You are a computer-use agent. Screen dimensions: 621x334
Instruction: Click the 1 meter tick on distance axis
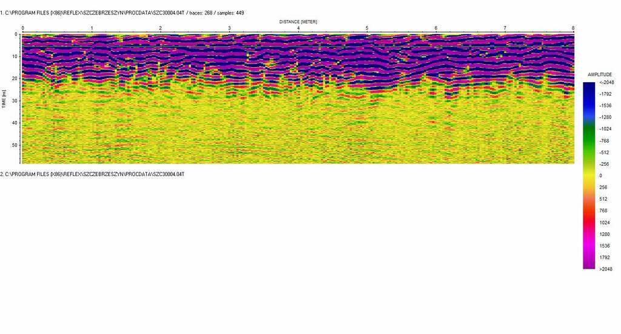coord(92,28)
